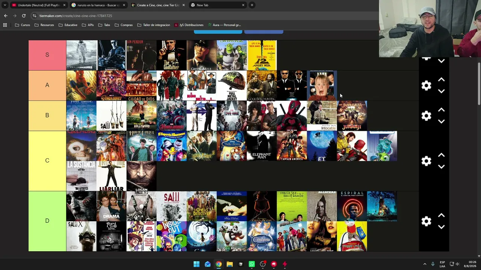Click the browser forward arrow
The height and width of the screenshot is (270, 481).
[x=15, y=16]
